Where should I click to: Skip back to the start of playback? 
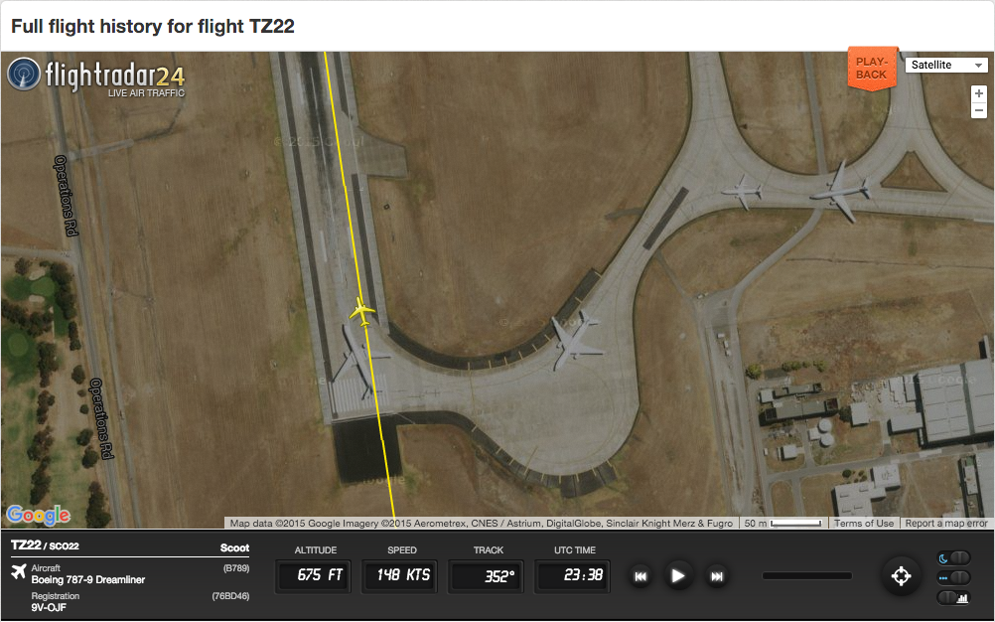click(640, 576)
